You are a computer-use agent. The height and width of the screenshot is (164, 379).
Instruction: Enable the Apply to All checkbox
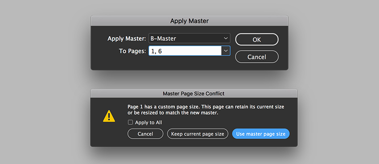(x=131, y=123)
